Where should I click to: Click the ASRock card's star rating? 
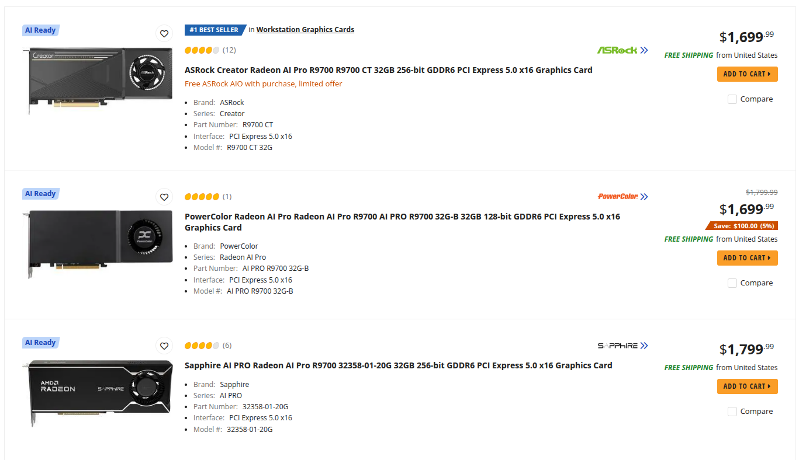[202, 50]
